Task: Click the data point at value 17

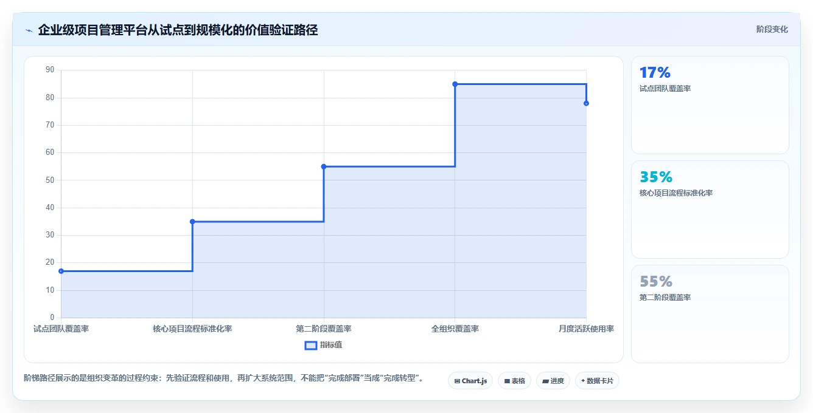Action: pos(61,271)
